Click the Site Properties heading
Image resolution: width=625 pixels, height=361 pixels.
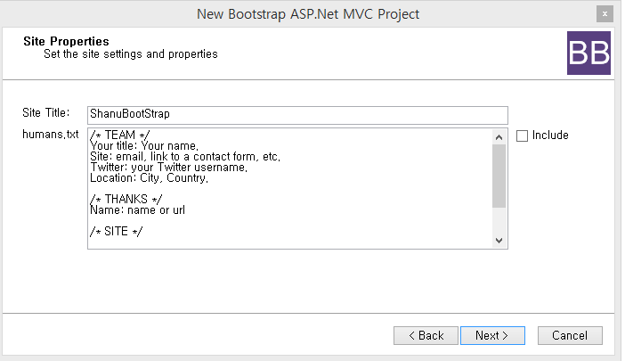pyautogui.click(x=66, y=41)
